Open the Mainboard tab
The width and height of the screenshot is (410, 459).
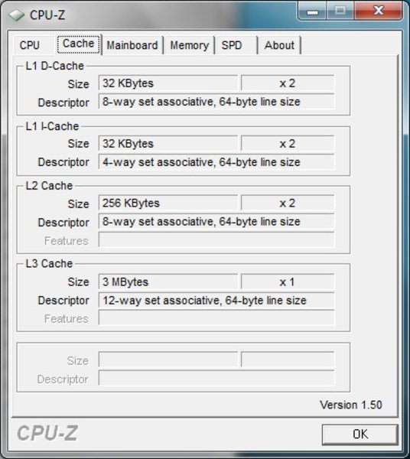[x=132, y=45]
